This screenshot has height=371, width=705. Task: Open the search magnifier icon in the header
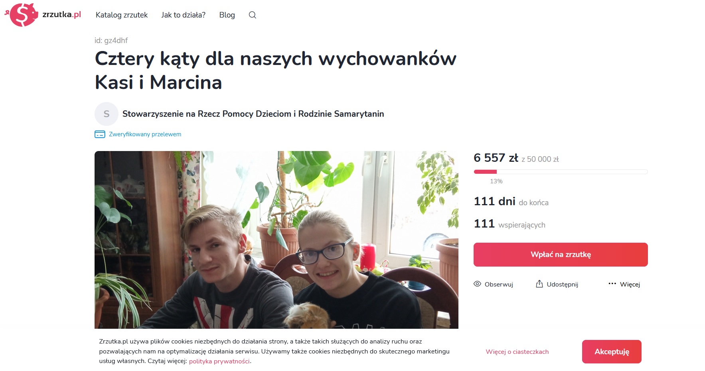pyautogui.click(x=252, y=15)
